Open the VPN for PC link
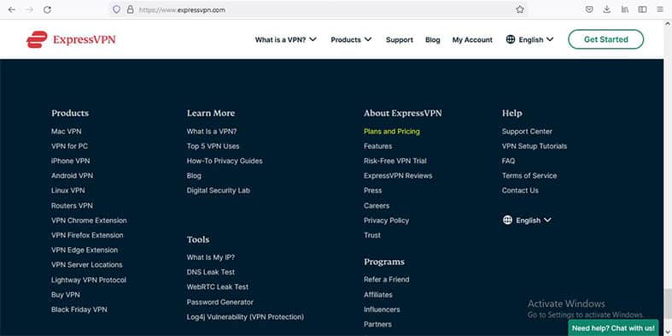This screenshot has height=336, width=672. 69,146
